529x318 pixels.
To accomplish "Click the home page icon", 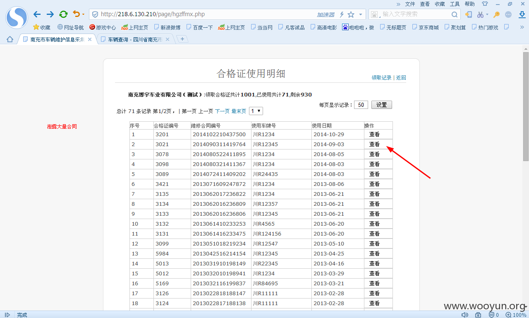I will pos(10,39).
